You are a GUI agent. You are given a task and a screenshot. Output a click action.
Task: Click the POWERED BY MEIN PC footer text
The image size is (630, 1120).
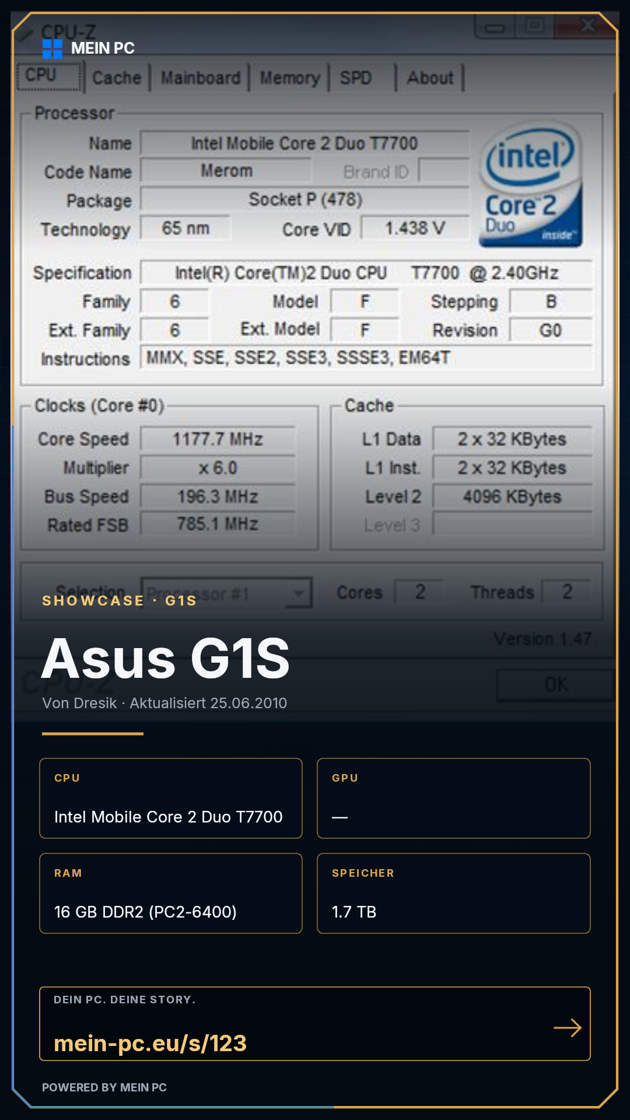tap(104, 1087)
